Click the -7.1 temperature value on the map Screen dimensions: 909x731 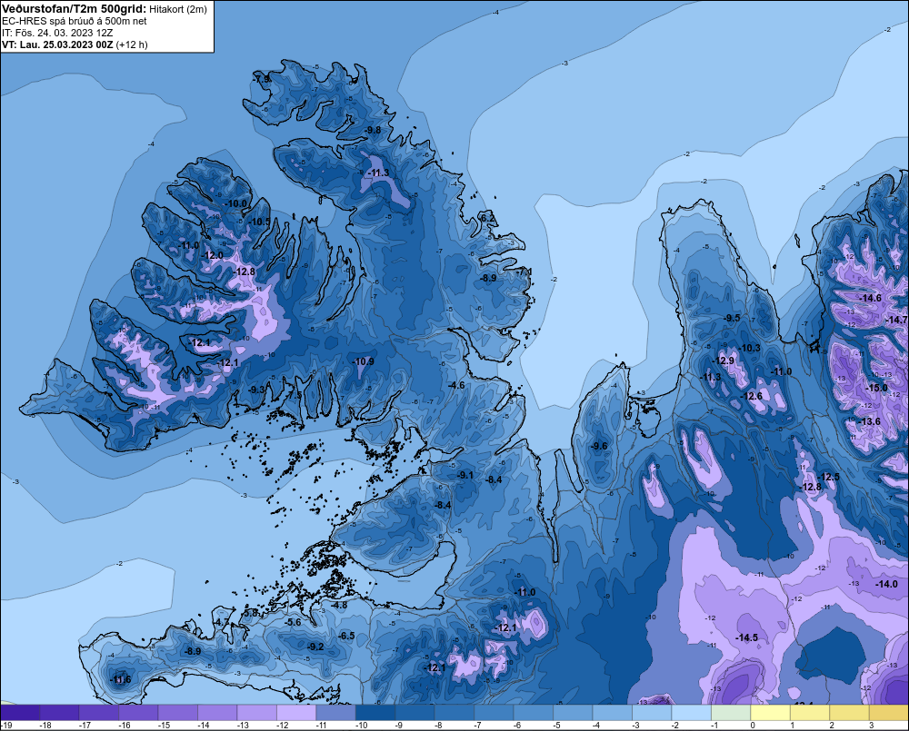[x=524, y=272]
